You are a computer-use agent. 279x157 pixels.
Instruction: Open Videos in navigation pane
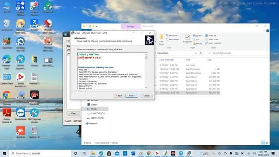click(92, 105)
